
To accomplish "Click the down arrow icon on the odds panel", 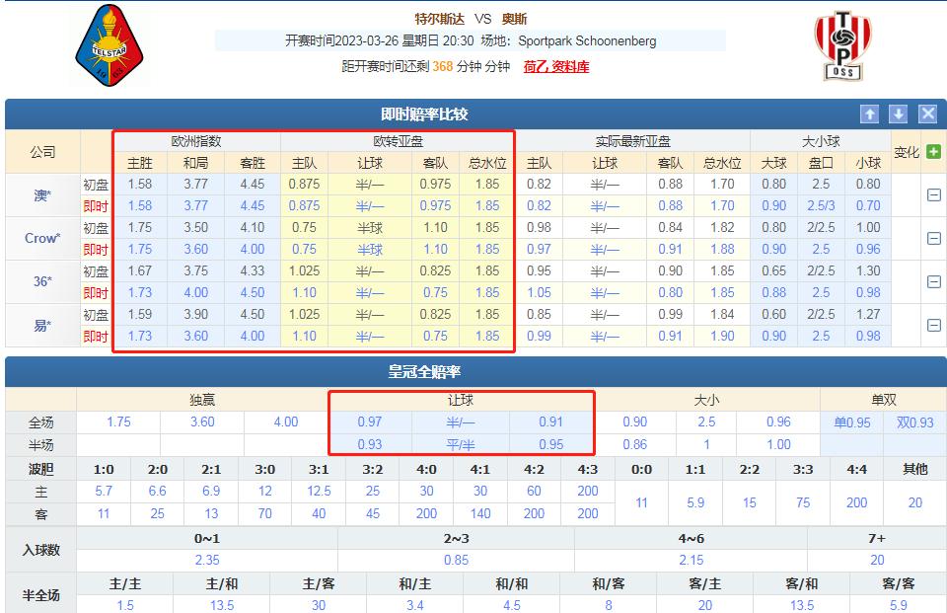I will coord(897,114).
